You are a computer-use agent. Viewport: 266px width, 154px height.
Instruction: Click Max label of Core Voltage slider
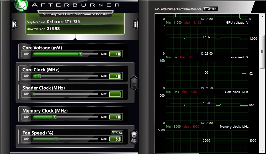[104, 54]
